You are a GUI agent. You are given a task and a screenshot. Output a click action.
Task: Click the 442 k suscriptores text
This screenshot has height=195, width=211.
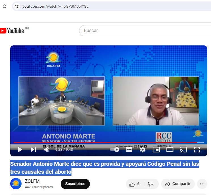(x=39, y=187)
